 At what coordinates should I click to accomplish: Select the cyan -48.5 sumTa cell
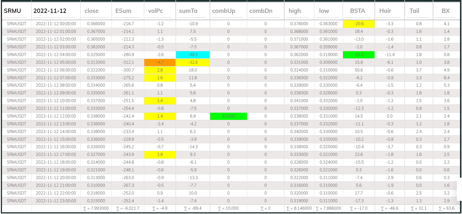[x=193, y=55]
